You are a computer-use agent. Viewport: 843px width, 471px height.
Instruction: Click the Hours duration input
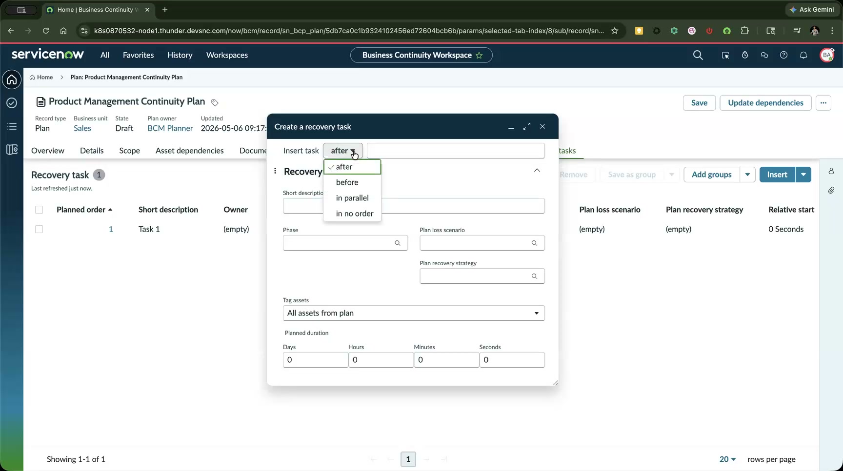click(x=381, y=360)
